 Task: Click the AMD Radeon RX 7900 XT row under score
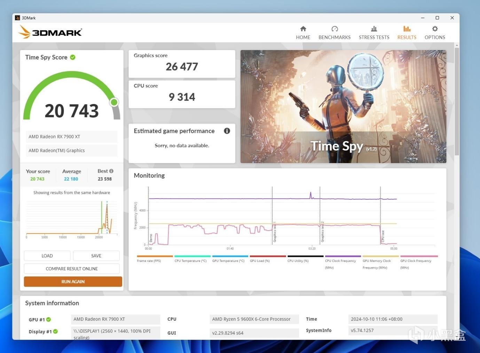tap(72, 137)
